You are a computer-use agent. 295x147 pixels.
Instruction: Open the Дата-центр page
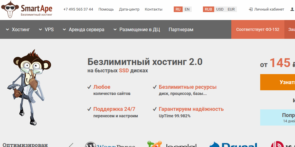129,9
